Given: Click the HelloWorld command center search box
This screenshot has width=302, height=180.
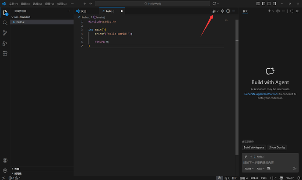Looking at the screenshot, I should tap(153, 4).
